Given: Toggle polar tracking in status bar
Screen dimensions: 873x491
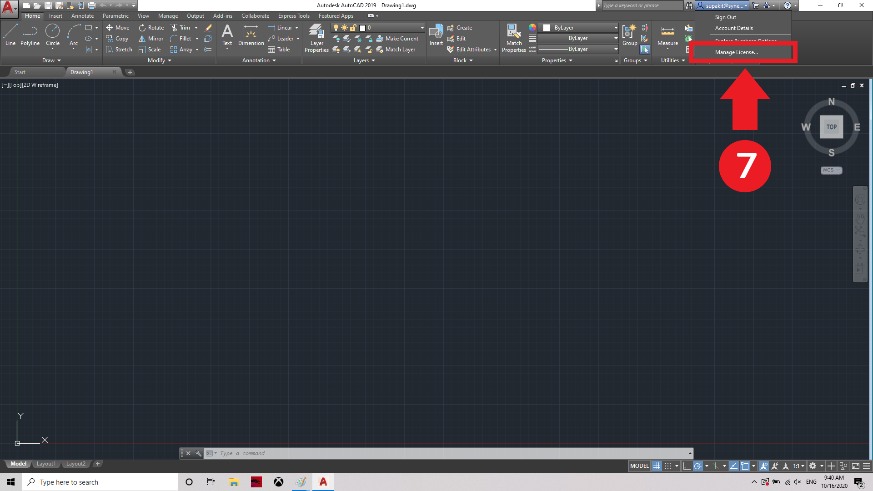Looking at the screenshot, I should tap(697, 466).
